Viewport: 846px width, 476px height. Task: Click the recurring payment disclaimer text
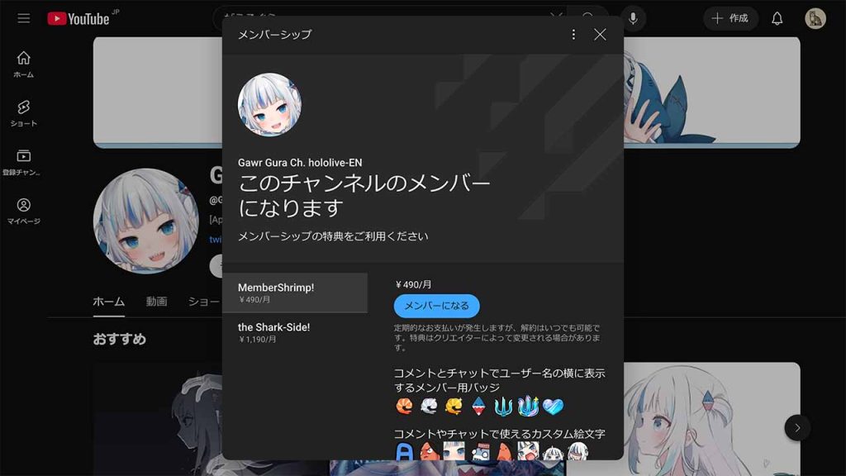point(497,337)
